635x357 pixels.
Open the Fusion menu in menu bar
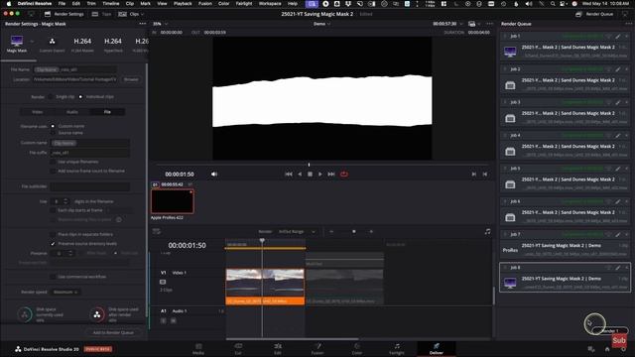tap(205, 4)
